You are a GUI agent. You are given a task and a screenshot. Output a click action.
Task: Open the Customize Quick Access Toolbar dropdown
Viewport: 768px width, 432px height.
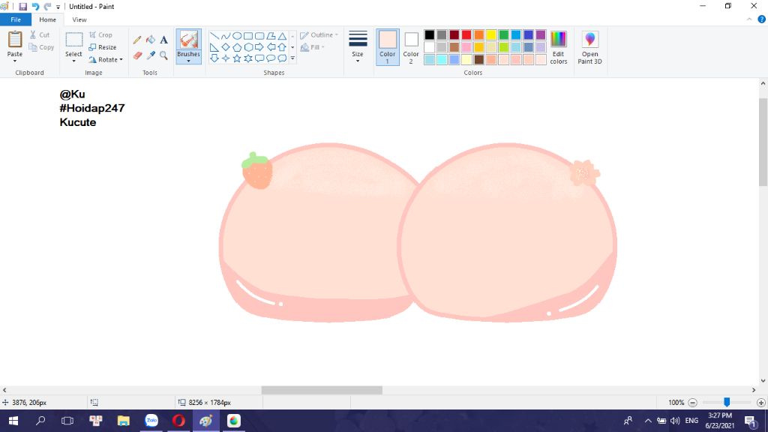[x=58, y=7]
